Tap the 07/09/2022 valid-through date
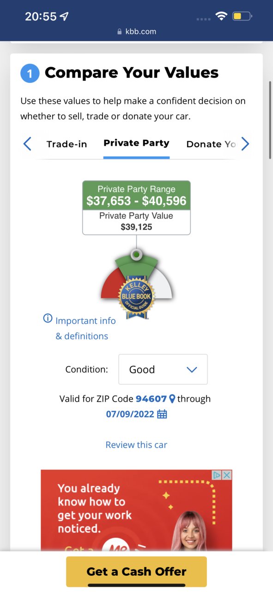Image resolution: width=273 pixels, height=592 pixels. click(130, 414)
